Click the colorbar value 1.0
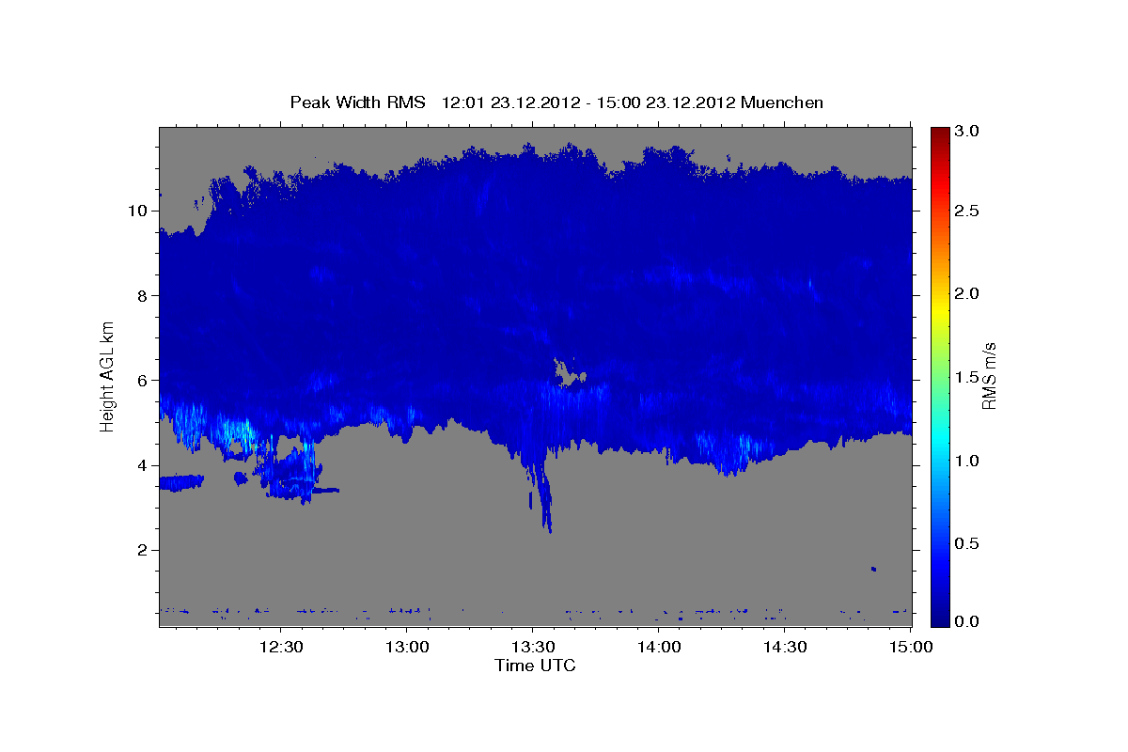The width and height of the screenshot is (1128, 752). [967, 461]
